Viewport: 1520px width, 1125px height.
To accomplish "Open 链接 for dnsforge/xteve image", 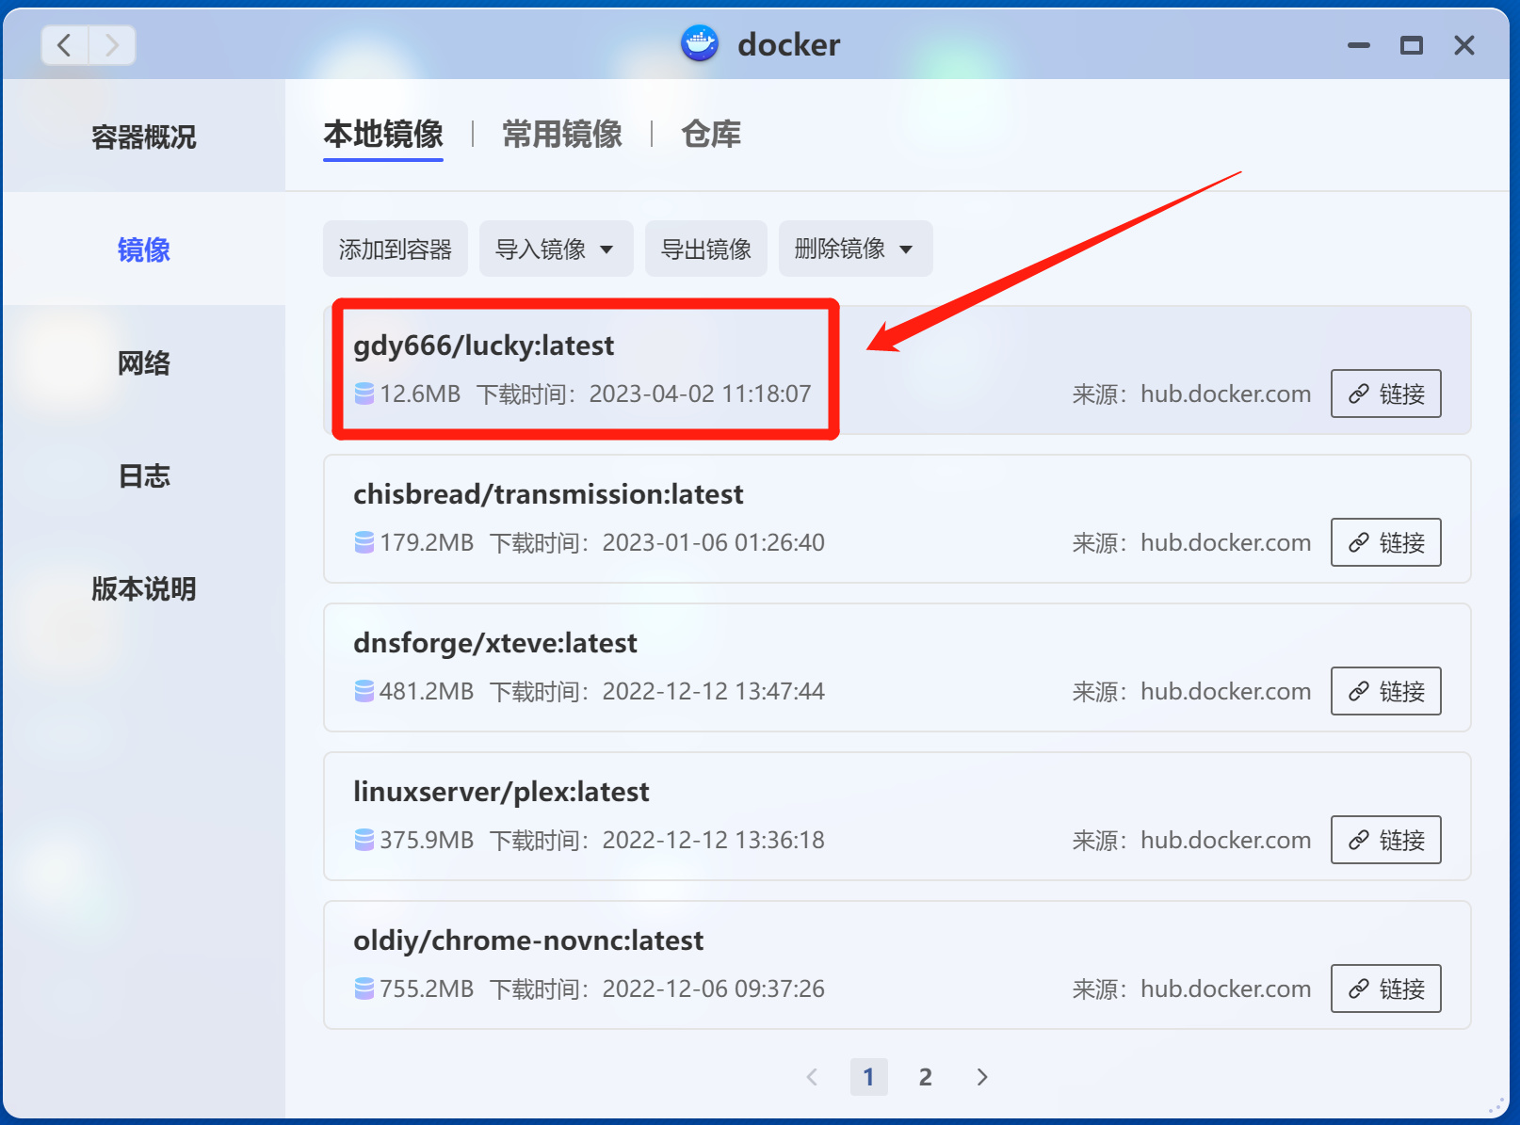I will [x=1386, y=691].
